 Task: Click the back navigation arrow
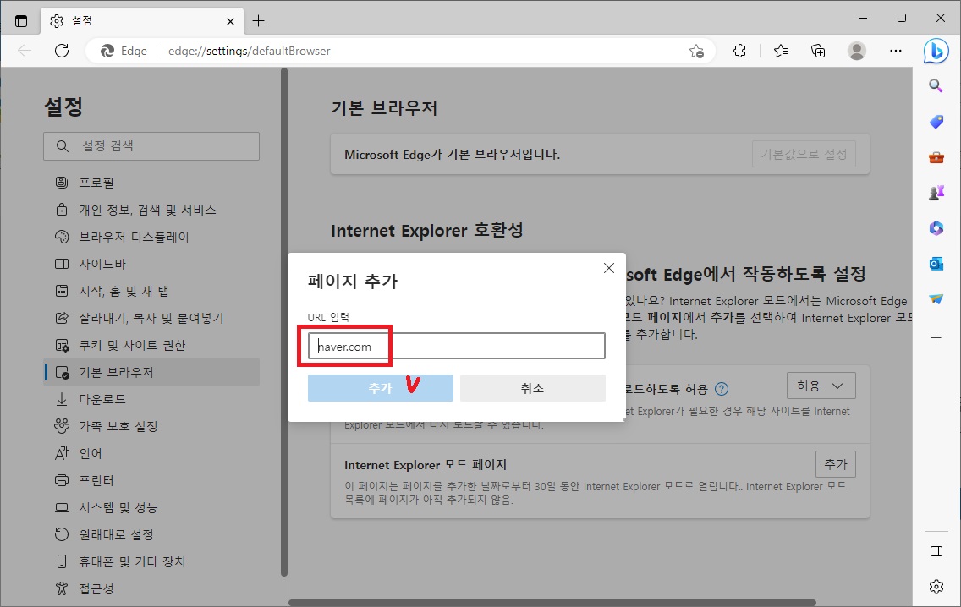coord(25,51)
